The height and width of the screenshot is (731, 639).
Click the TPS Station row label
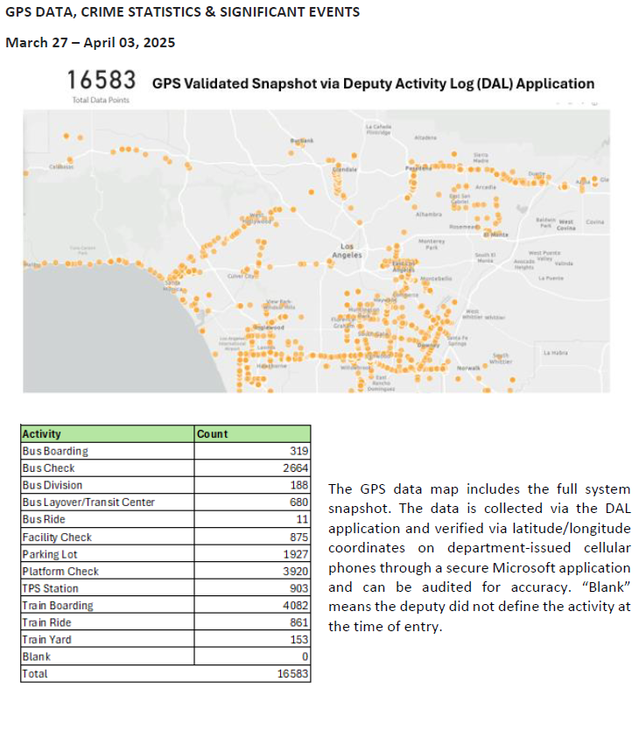coord(50,588)
